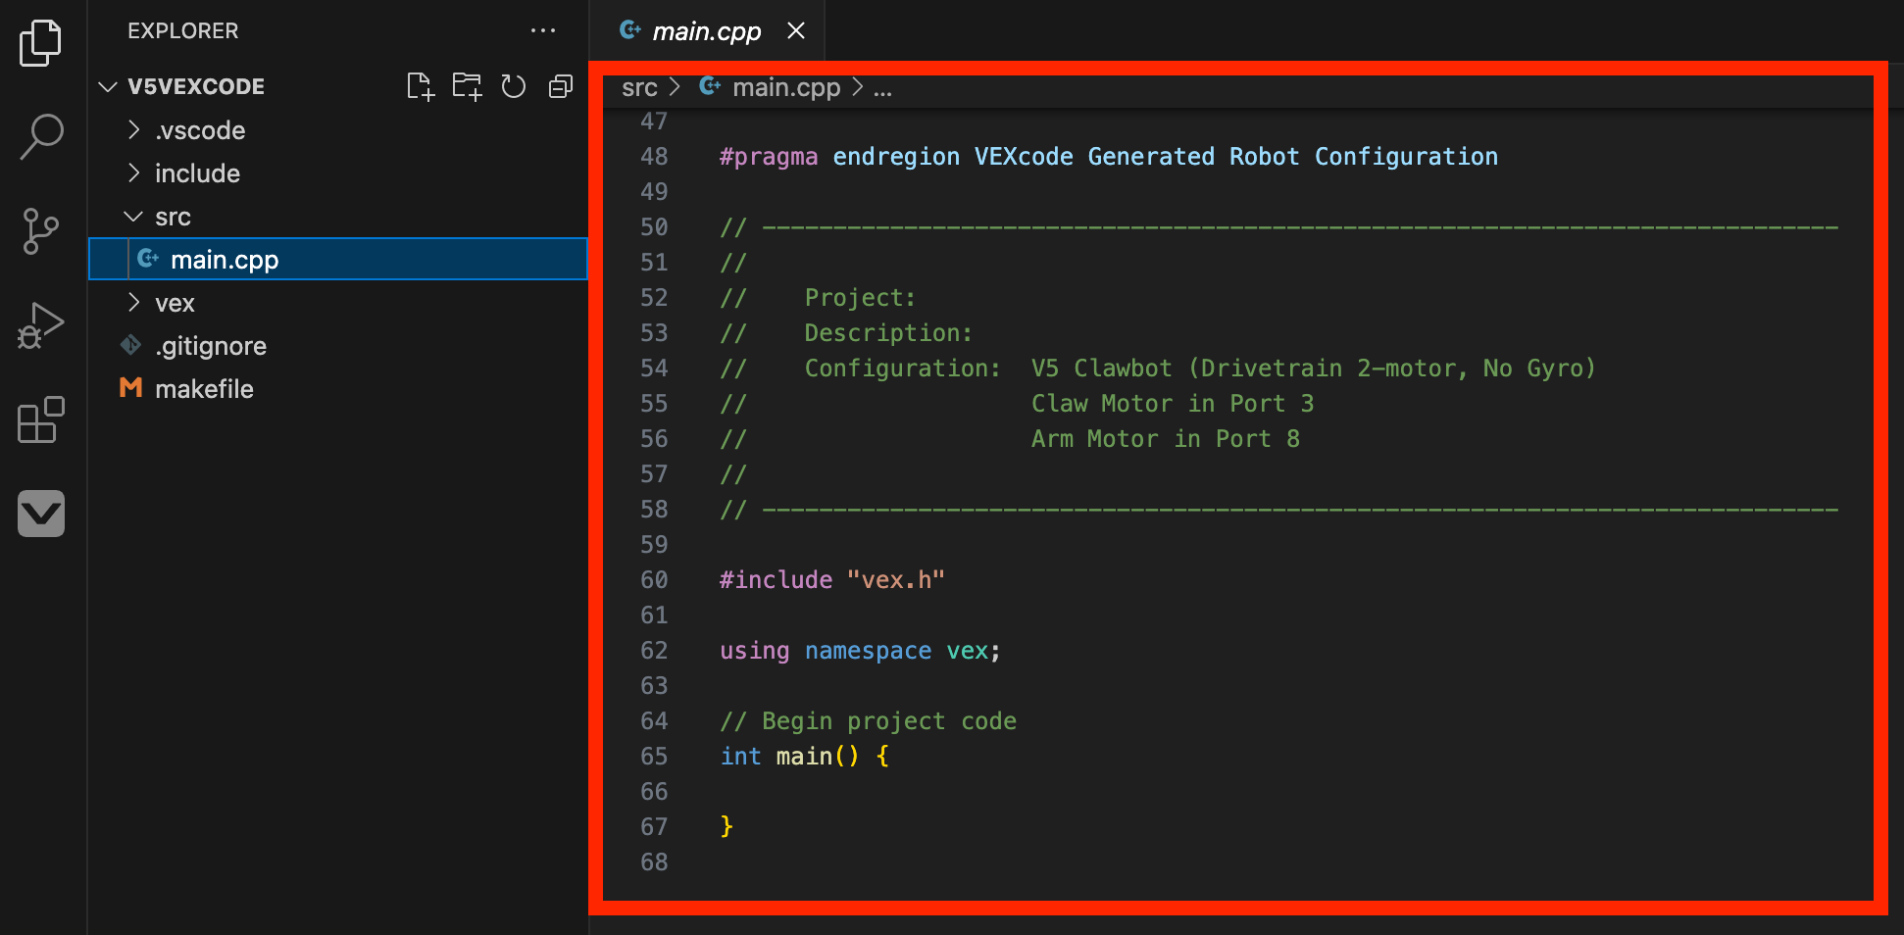Select the makefile in the explorer
Screen dimensions: 1904x935
pyautogui.click(x=205, y=388)
